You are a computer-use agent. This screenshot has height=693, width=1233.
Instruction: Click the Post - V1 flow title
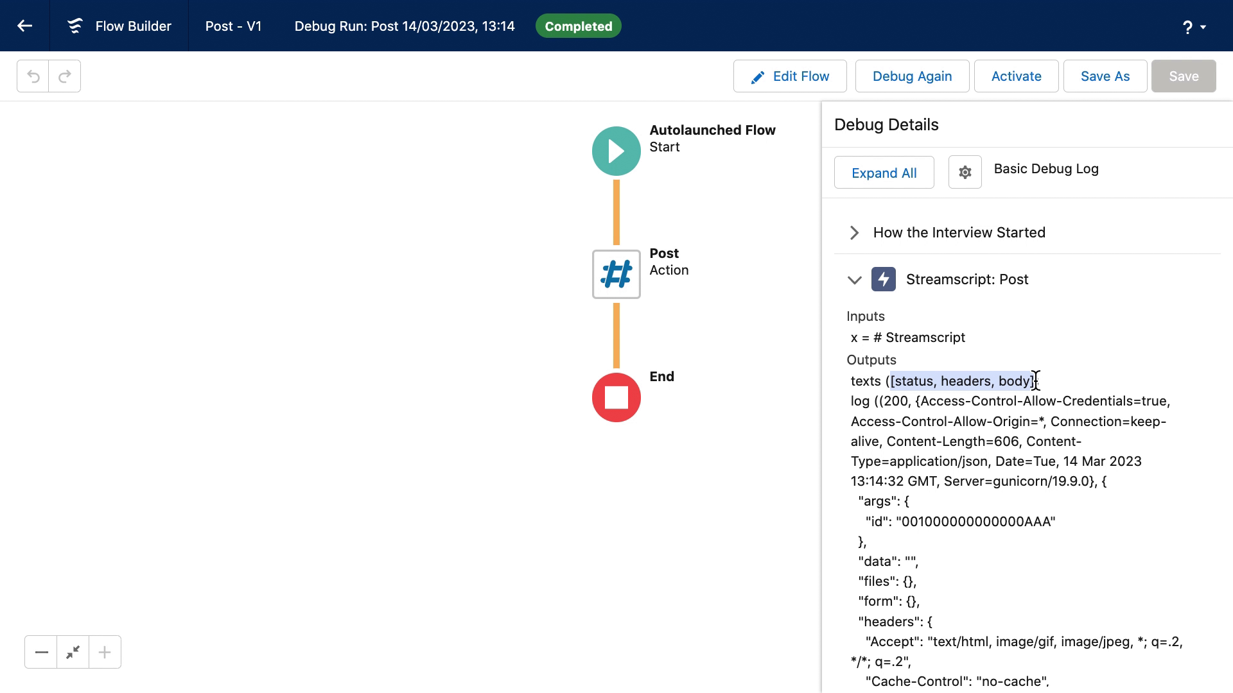pyautogui.click(x=233, y=26)
